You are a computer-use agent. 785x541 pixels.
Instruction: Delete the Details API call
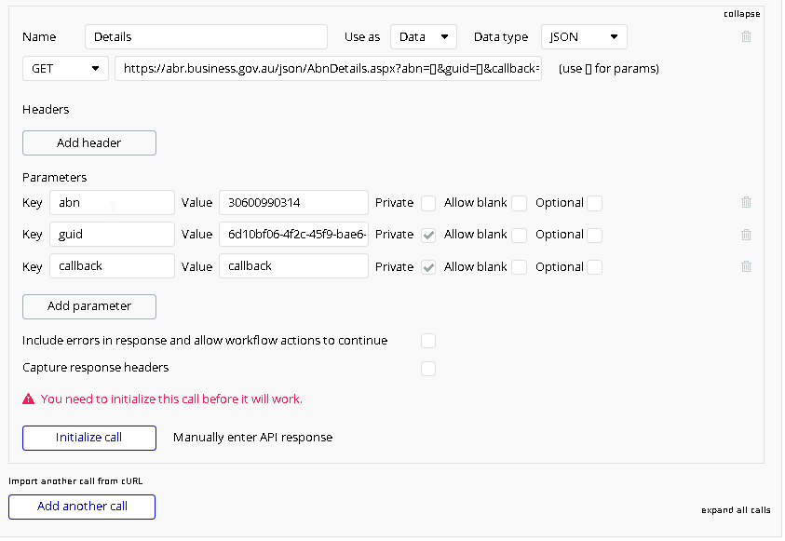746,36
